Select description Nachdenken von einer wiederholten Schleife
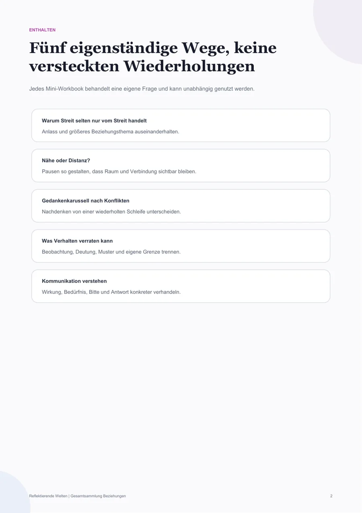 coord(111,212)
